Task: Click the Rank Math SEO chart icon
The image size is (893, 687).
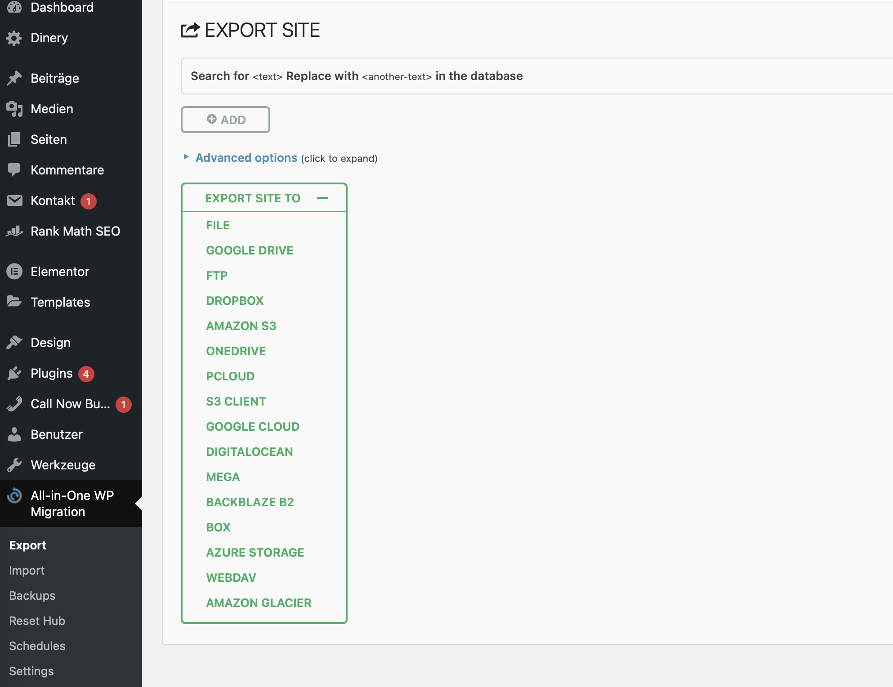Action: [x=14, y=231]
